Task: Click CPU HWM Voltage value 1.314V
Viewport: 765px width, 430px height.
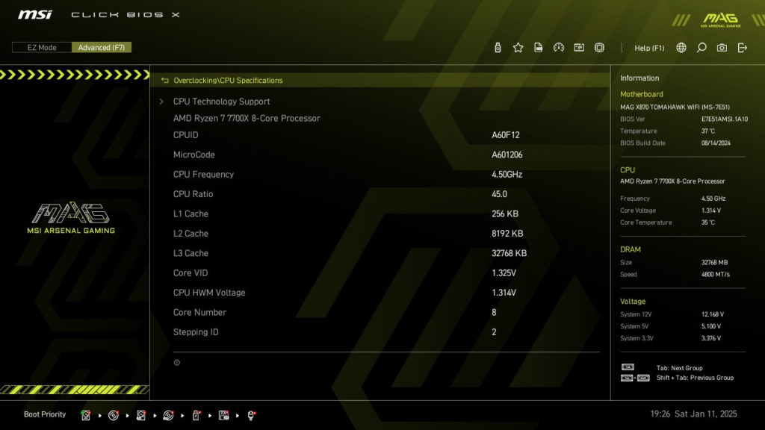Action: tap(504, 293)
